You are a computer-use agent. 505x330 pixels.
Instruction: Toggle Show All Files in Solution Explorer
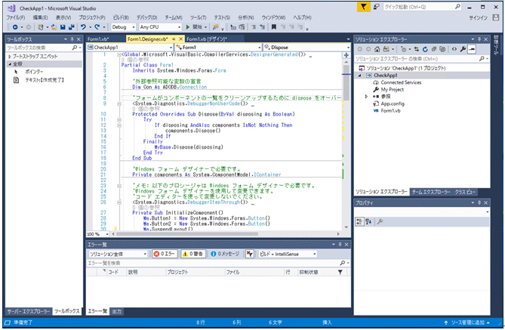(x=442, y=49)
